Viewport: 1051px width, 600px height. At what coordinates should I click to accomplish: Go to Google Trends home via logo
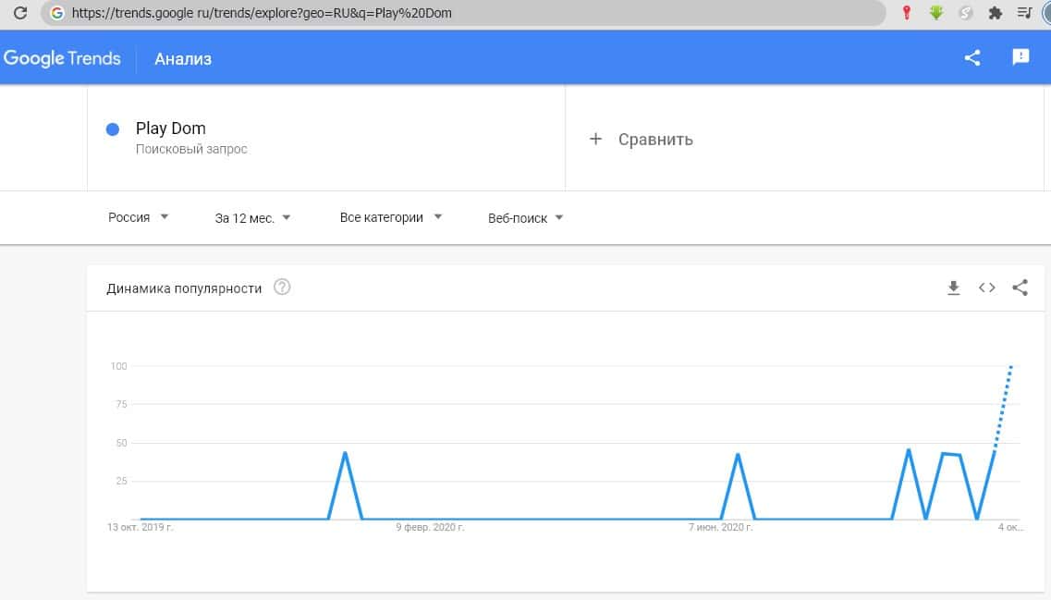pyautogui.click(x=62, y=58)
